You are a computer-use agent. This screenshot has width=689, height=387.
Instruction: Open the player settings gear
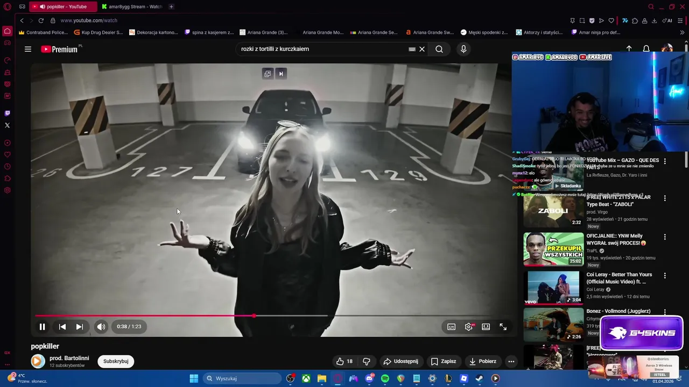(x=469, y=327)
